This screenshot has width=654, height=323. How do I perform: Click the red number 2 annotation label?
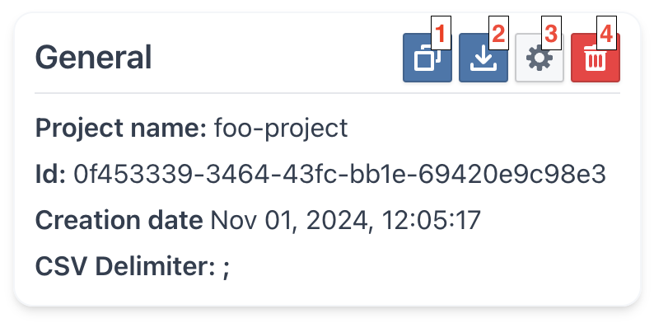click(498, 33)
